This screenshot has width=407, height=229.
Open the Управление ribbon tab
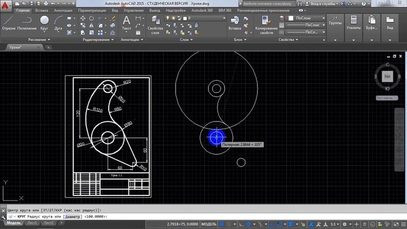tap(134, 10)
